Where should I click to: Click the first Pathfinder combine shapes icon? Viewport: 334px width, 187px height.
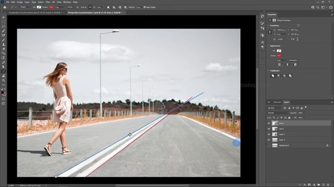click(x=273, y=76)
